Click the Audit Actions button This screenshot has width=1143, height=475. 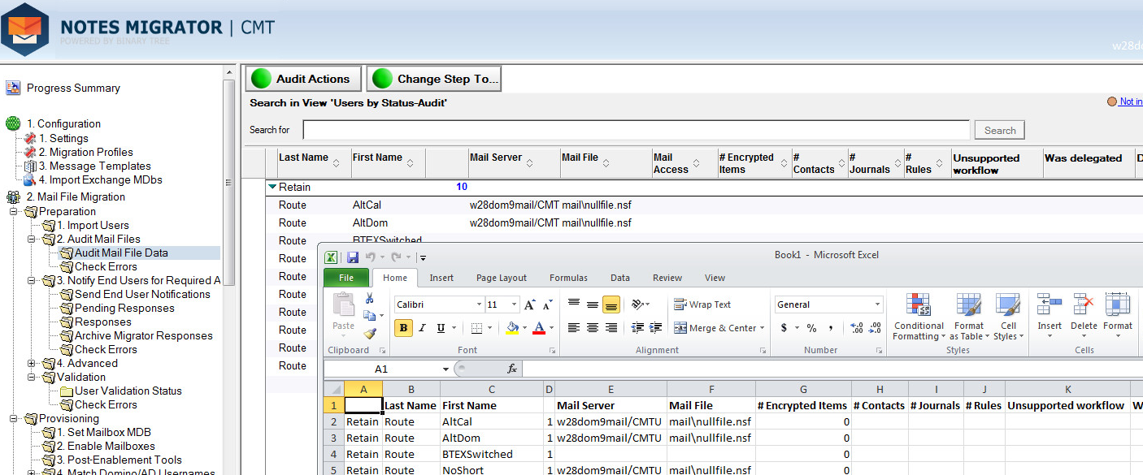303,79
